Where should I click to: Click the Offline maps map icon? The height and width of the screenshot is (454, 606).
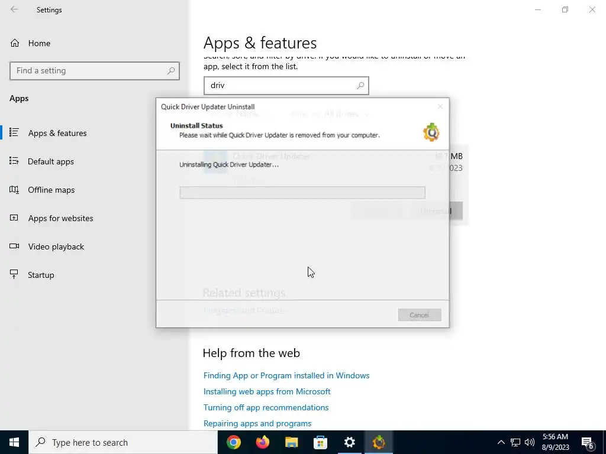pyautogui.click(x=14, y=190)
